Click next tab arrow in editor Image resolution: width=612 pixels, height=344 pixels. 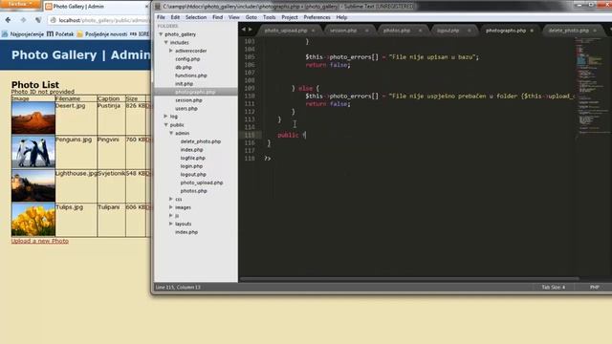tap(251, 30)
